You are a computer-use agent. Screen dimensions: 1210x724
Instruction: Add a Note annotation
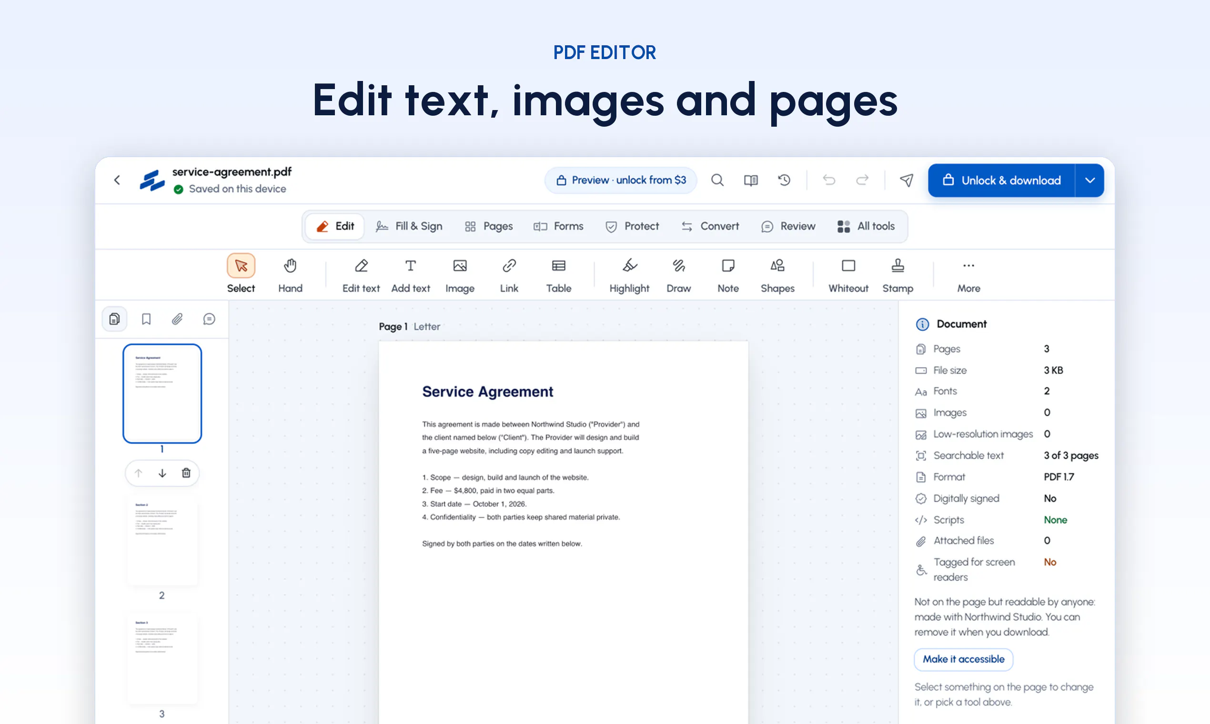pyautogui.click(x=728, y=275)
